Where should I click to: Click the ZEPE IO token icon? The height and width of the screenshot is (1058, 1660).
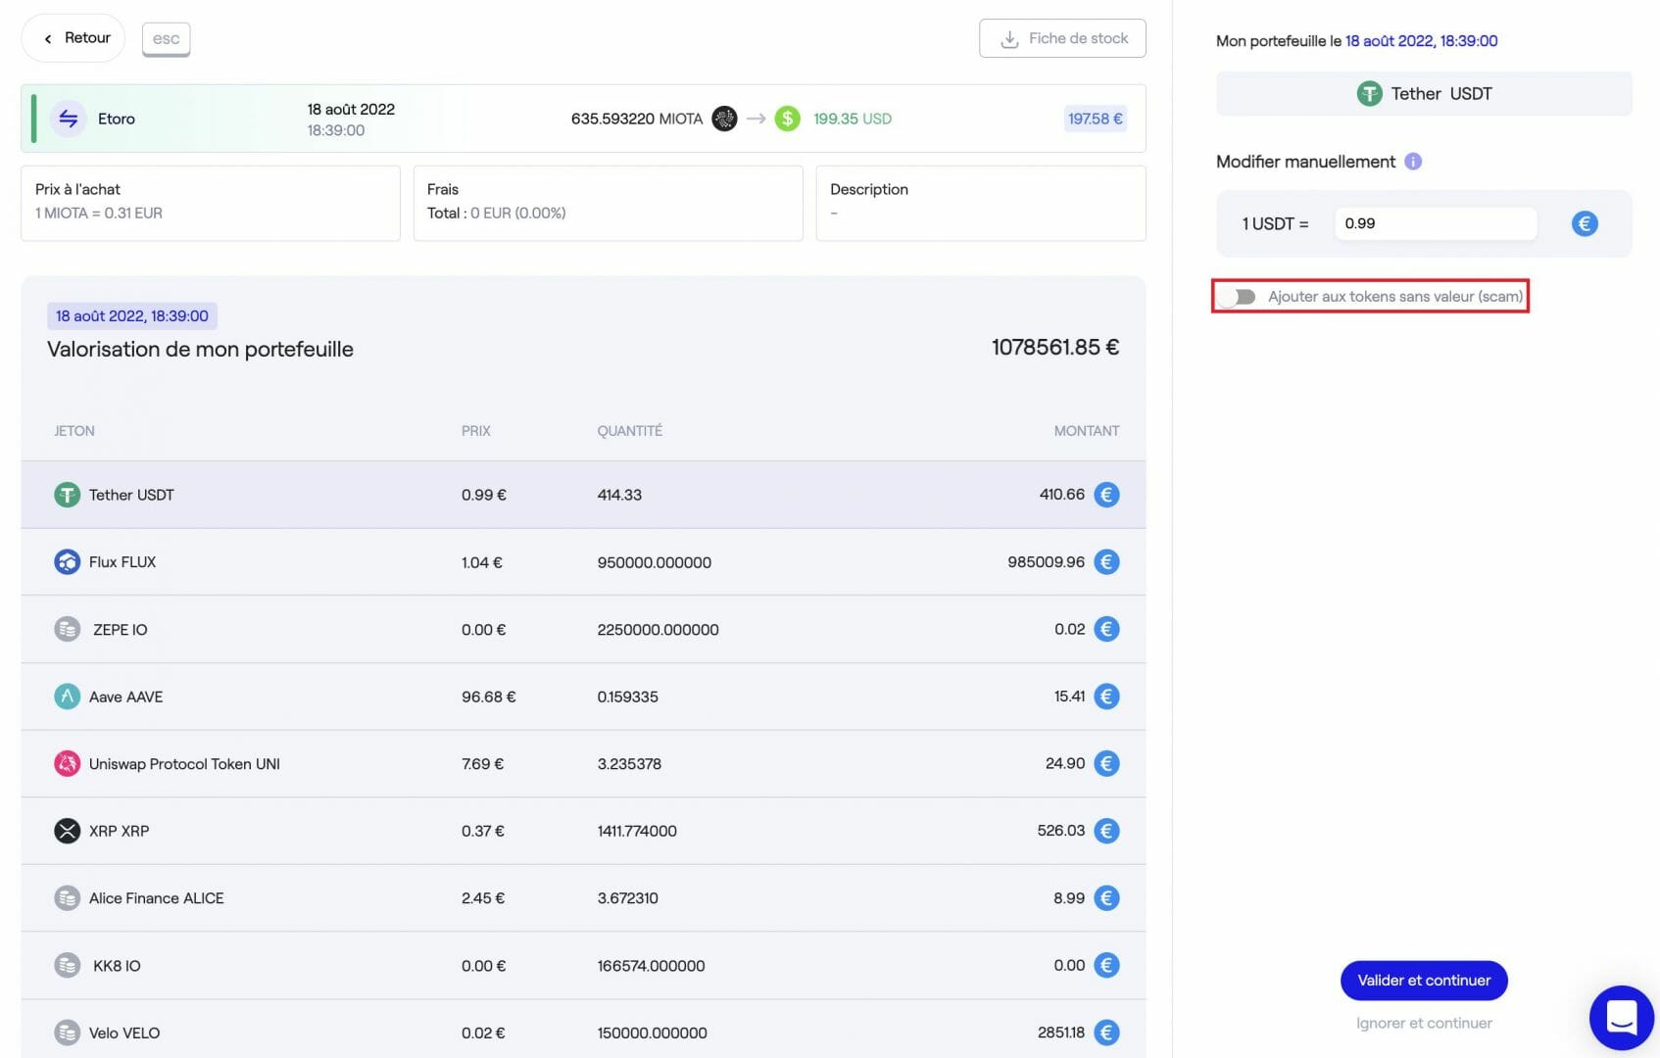tap(67, 629)
